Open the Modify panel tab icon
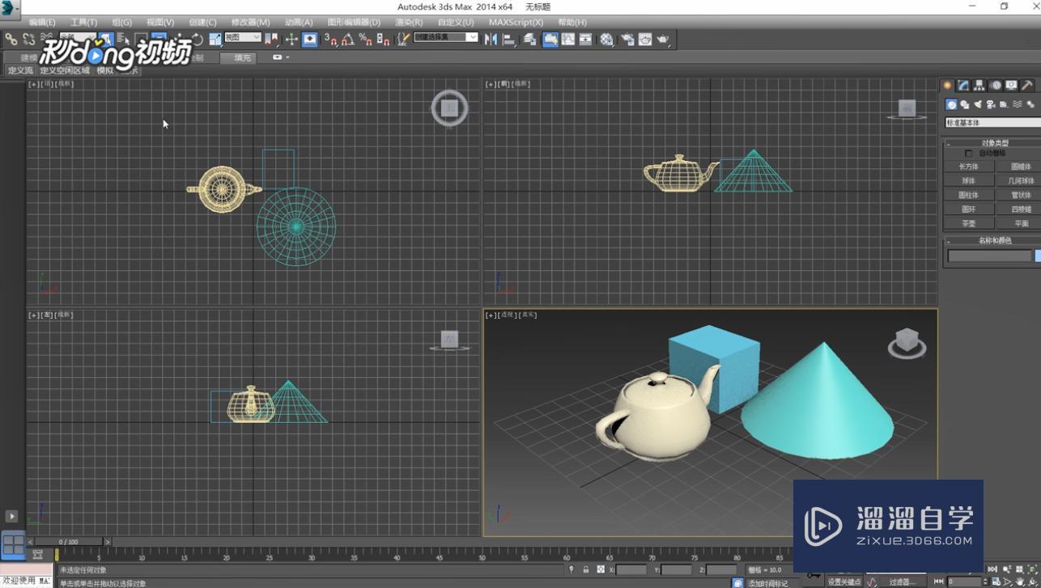This screenshot has width=1041, height=588. [963, 86]
